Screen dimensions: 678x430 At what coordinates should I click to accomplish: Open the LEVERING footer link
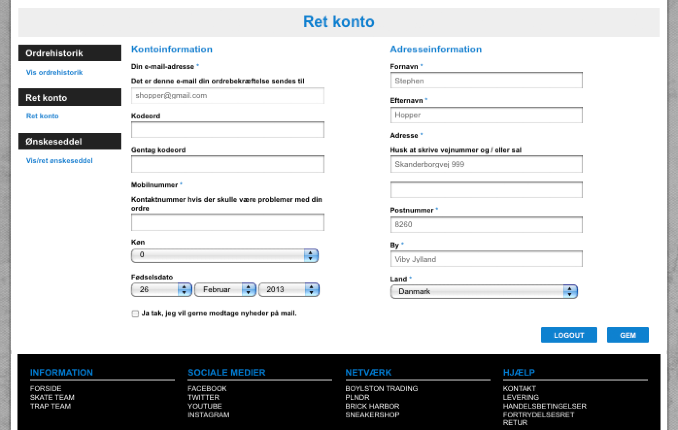(x=521, y=397)
